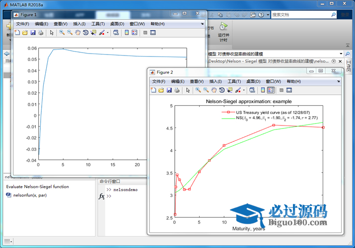Show Plot Tools and dock Figure 2
The image size is (355, 248).
[289, 90]
